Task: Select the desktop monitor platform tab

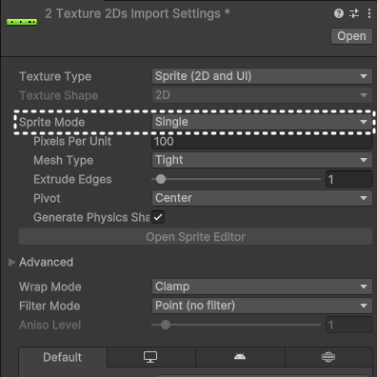Action: tap(150, 357)
